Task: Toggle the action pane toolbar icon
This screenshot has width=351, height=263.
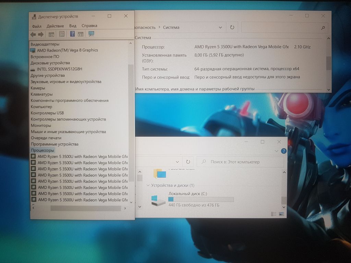Action: coord(81,34)
